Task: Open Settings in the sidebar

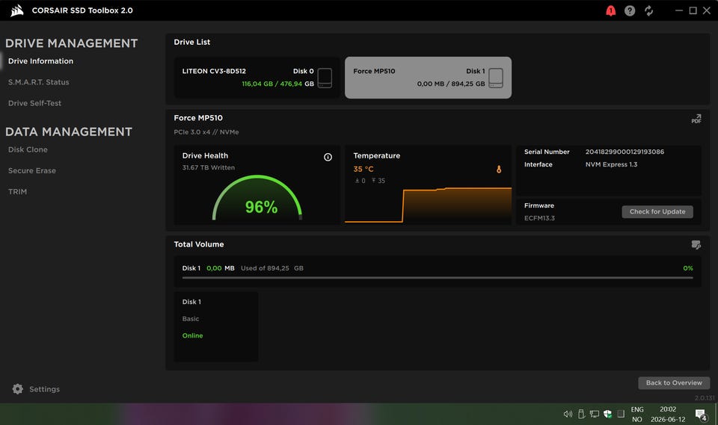Action: (x=44, y=389)
